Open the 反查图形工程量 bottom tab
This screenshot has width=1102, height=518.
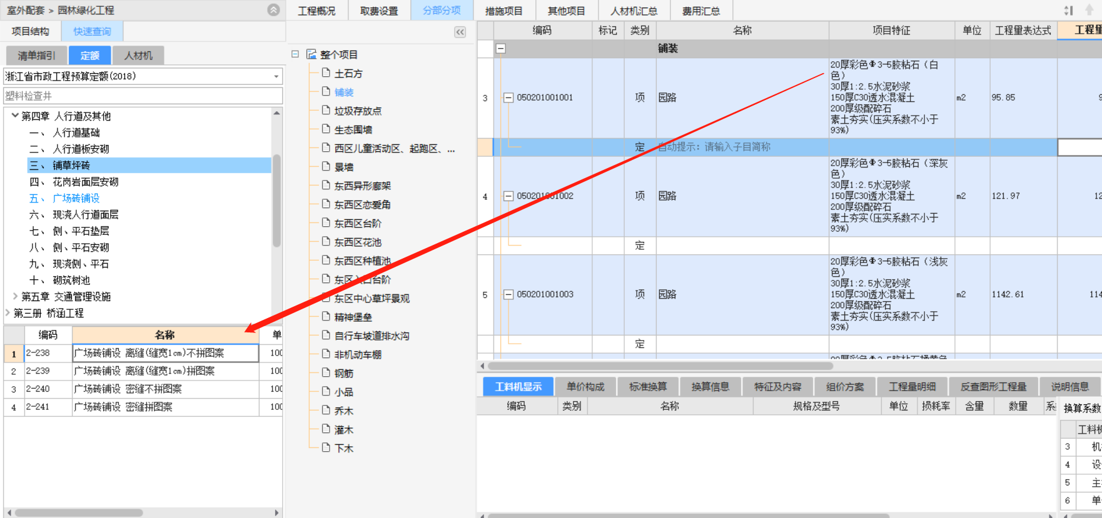[x=994, y=387]
